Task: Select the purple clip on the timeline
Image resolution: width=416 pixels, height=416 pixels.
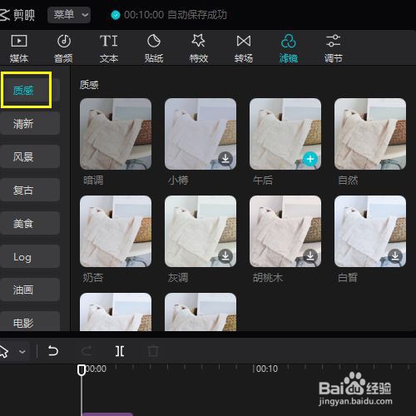Action: click(107, 414)
